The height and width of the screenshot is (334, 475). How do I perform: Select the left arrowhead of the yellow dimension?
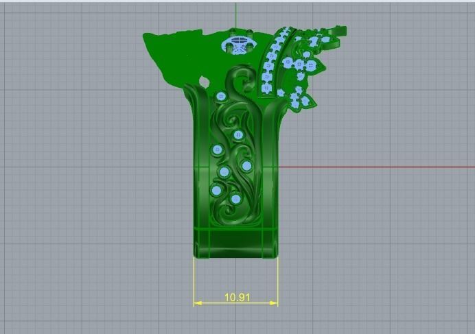point(198,302)
